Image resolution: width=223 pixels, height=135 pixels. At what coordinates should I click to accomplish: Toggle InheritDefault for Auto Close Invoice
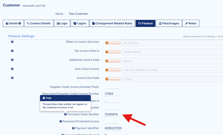coord(113,70)
